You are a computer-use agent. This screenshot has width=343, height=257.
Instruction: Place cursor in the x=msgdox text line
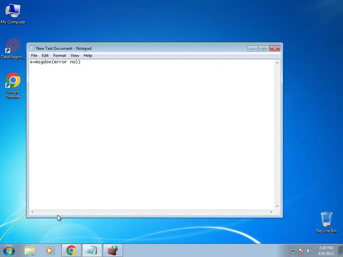(55, 62)
